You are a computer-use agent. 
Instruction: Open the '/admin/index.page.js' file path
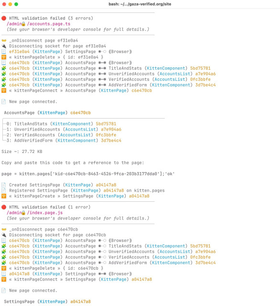click(34, 213)
